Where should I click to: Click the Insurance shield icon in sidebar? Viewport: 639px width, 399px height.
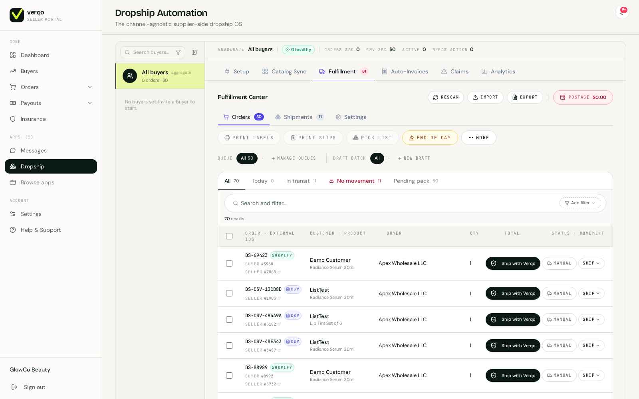13,119
